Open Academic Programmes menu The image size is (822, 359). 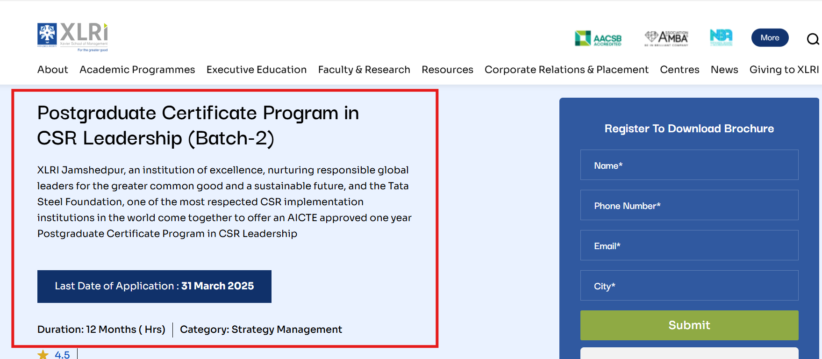coord(137,70)
